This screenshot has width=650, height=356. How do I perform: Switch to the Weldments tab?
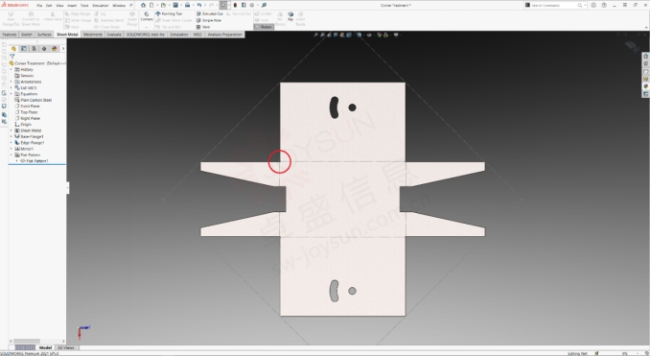pos(92,35)
